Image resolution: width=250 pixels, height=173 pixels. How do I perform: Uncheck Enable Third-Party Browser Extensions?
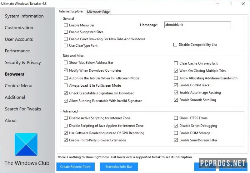(x=66, y=140)
